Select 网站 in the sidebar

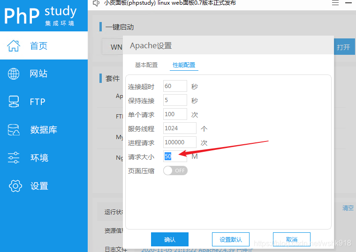[44, 74]
